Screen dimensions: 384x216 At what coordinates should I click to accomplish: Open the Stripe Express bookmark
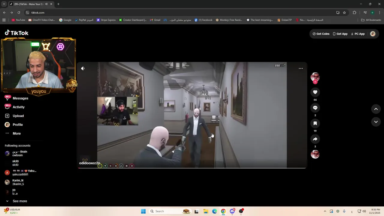[x=106, y=20]
